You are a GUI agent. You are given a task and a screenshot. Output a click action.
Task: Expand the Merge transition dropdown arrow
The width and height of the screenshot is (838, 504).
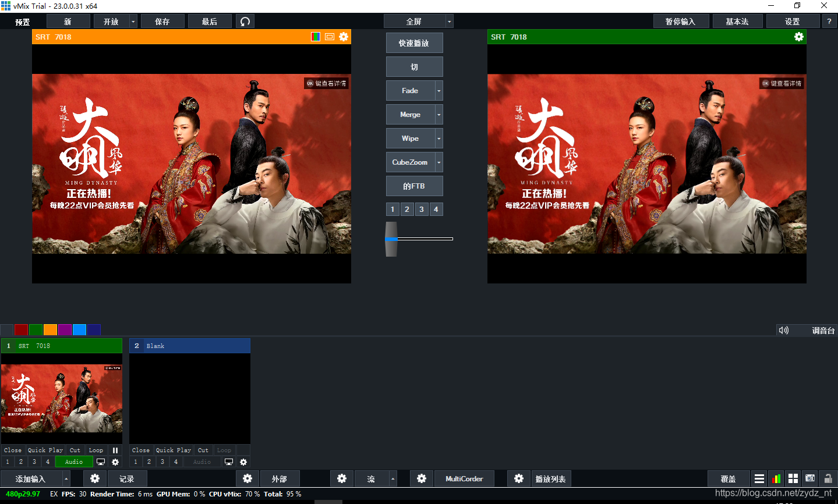coord(439,115)
